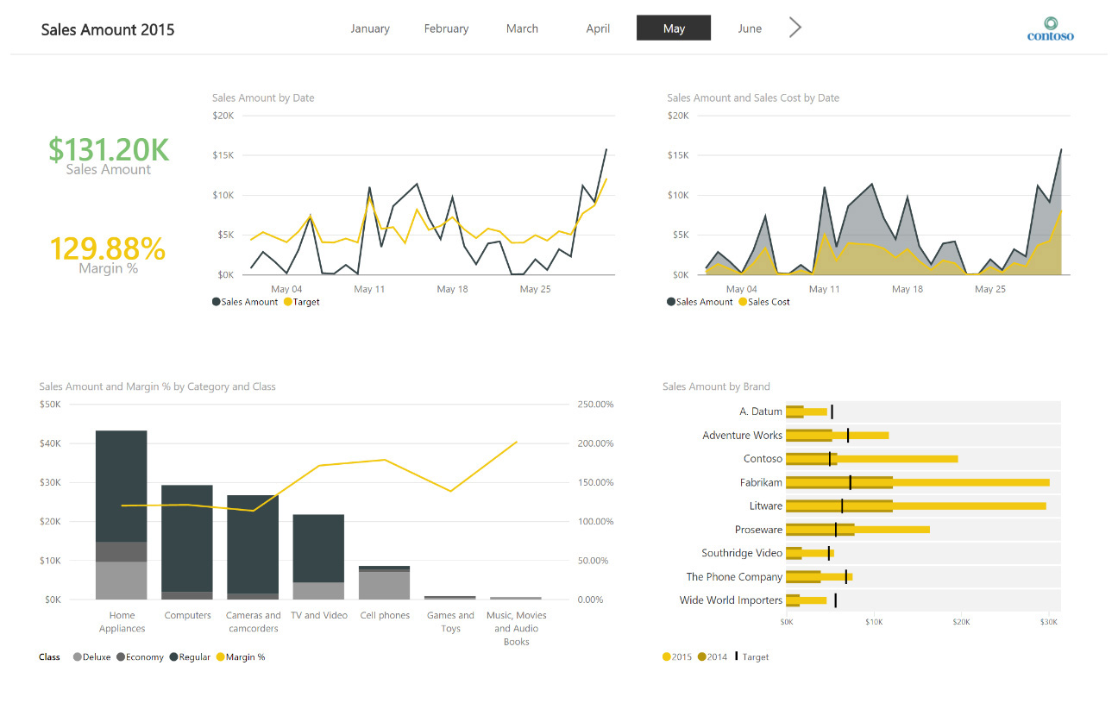Click the $131.20K Sales Amount card
This screenshot has width=1118, height=716.
109,155
